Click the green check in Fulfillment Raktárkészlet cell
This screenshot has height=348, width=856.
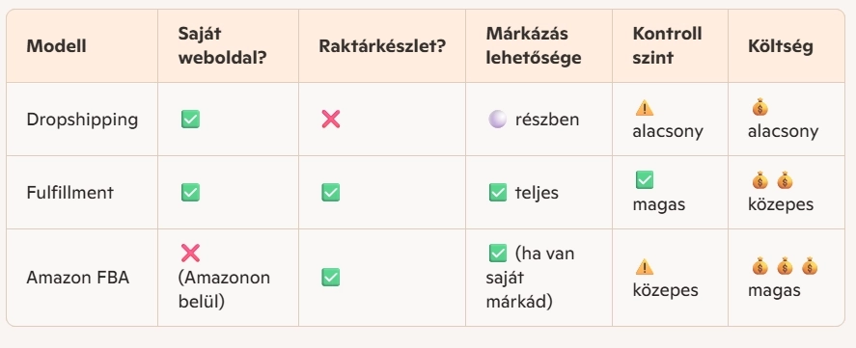click(x=331, y=192)
